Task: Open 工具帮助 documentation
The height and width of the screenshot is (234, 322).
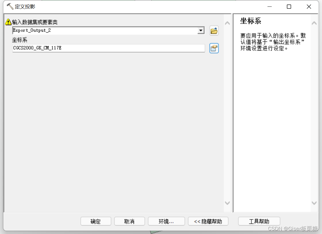Action: pos(259,221)
